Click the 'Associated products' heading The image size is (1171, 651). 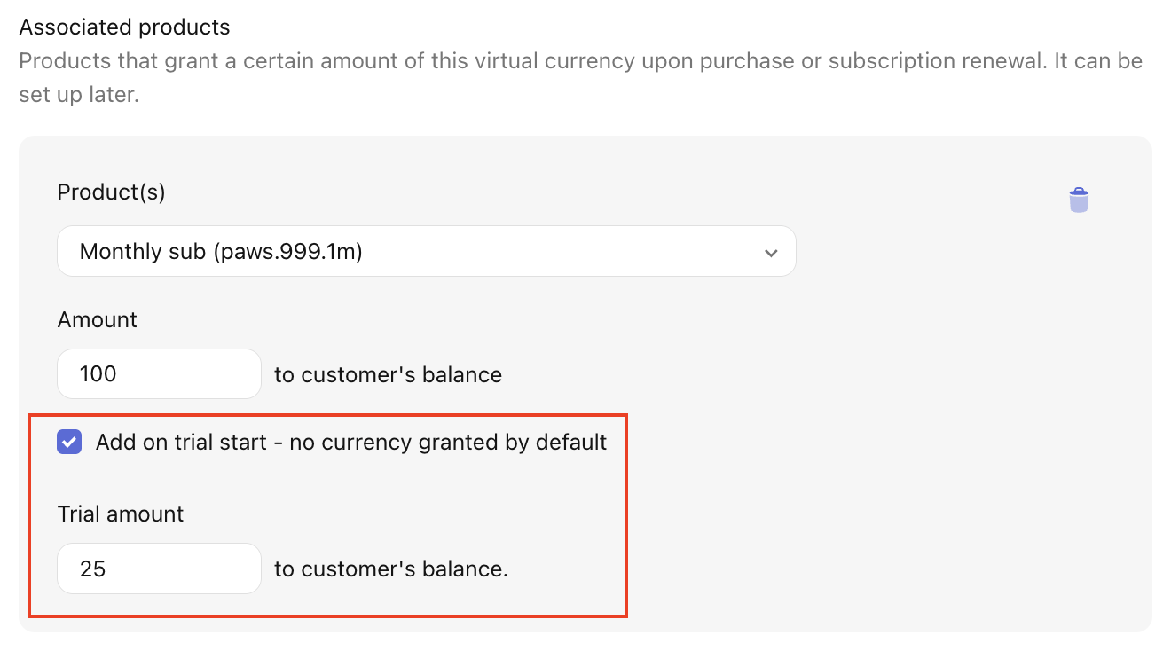tap(125, 27)
